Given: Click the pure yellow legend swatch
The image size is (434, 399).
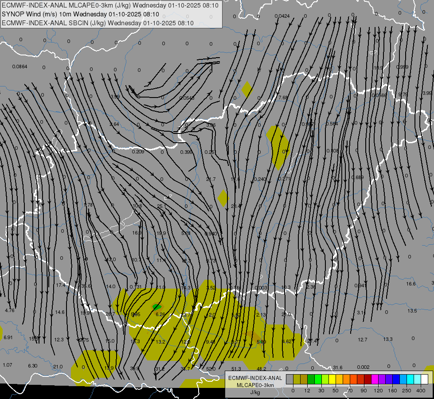Looking at the screenshot, I should coord(332,379).
